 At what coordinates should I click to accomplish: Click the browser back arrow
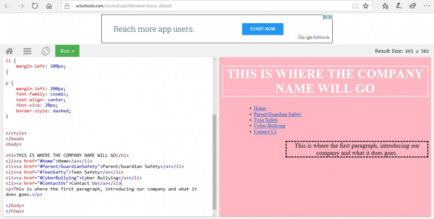8,6
